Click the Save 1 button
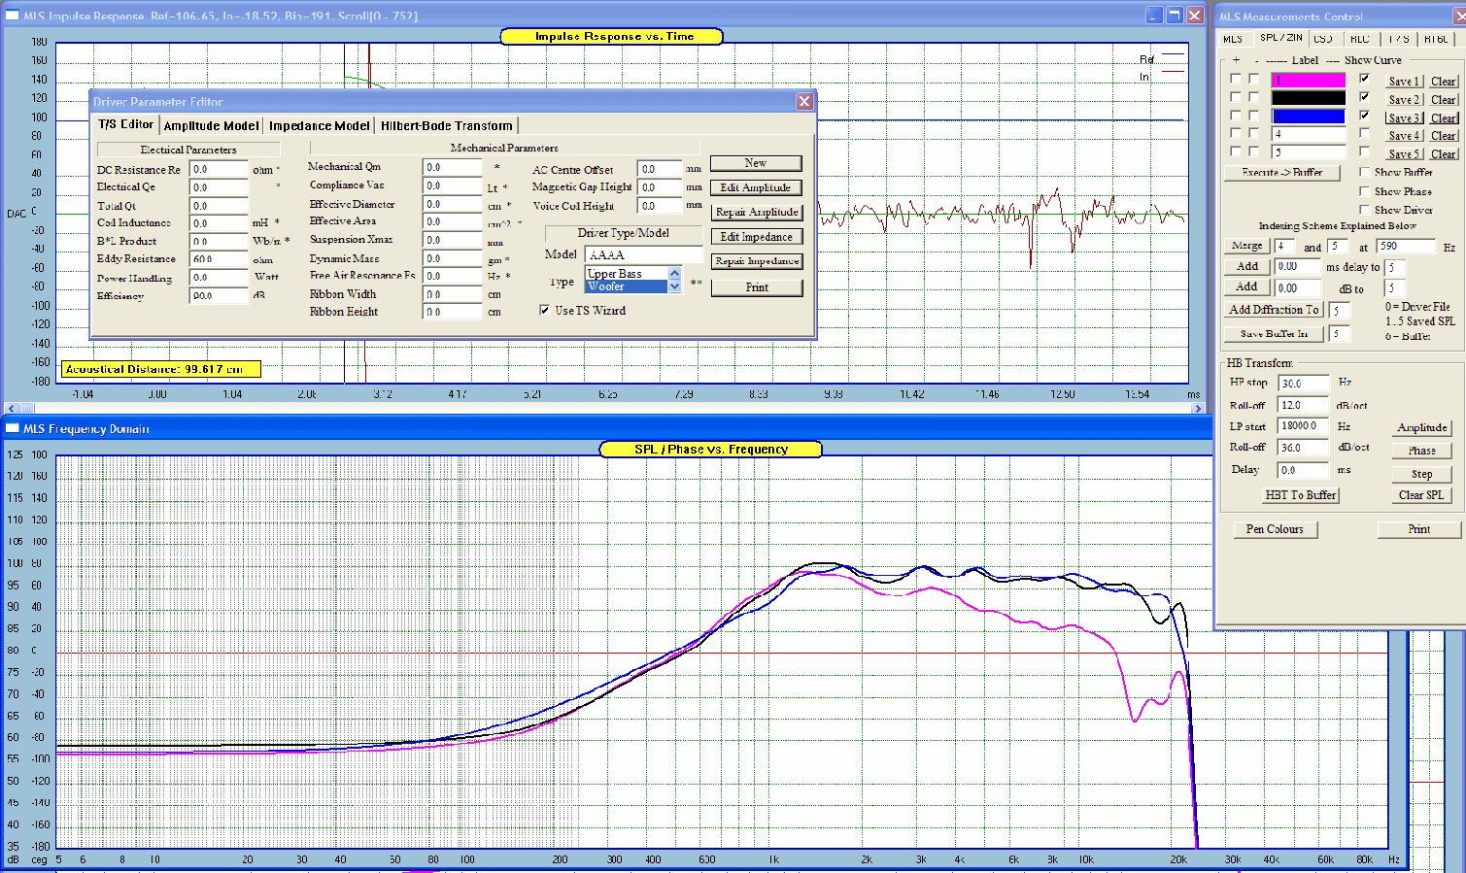 (x=1404, y=82)
